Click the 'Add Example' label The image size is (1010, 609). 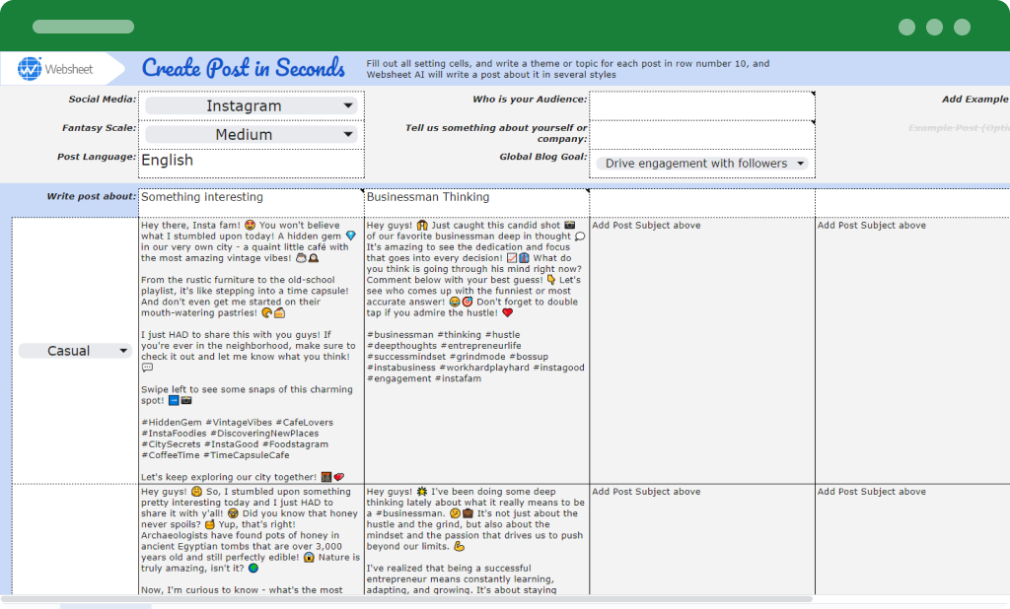[x=975, y=100]
